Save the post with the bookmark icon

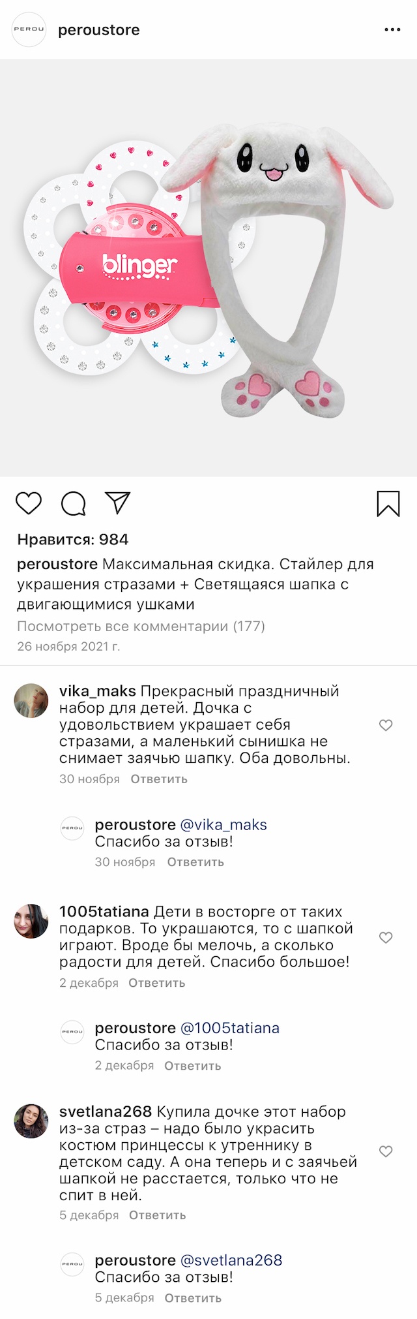click(x=388, y=503)
